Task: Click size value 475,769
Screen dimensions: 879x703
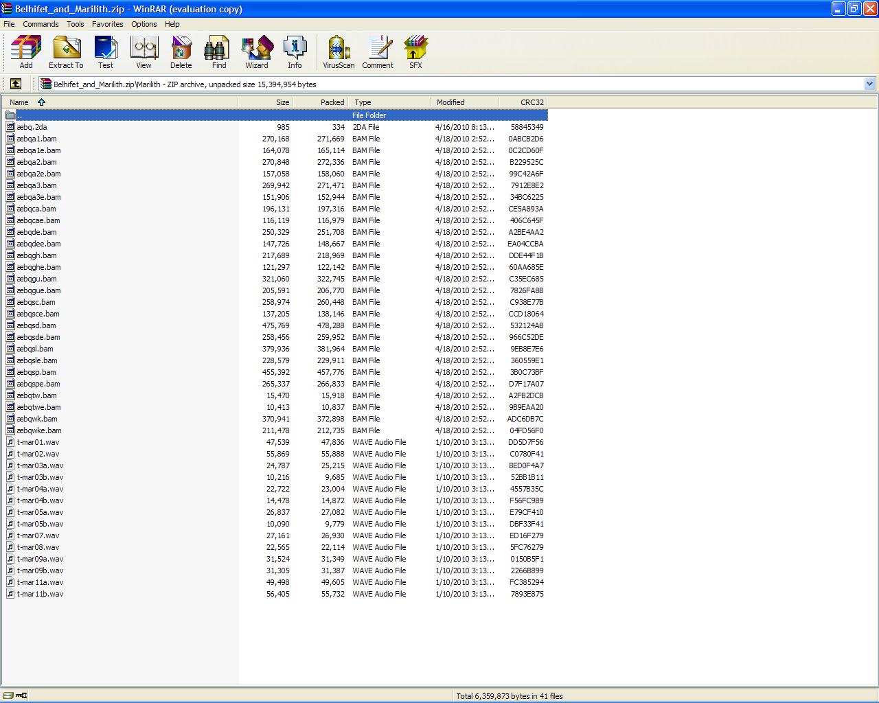Action: coord(276,325)
